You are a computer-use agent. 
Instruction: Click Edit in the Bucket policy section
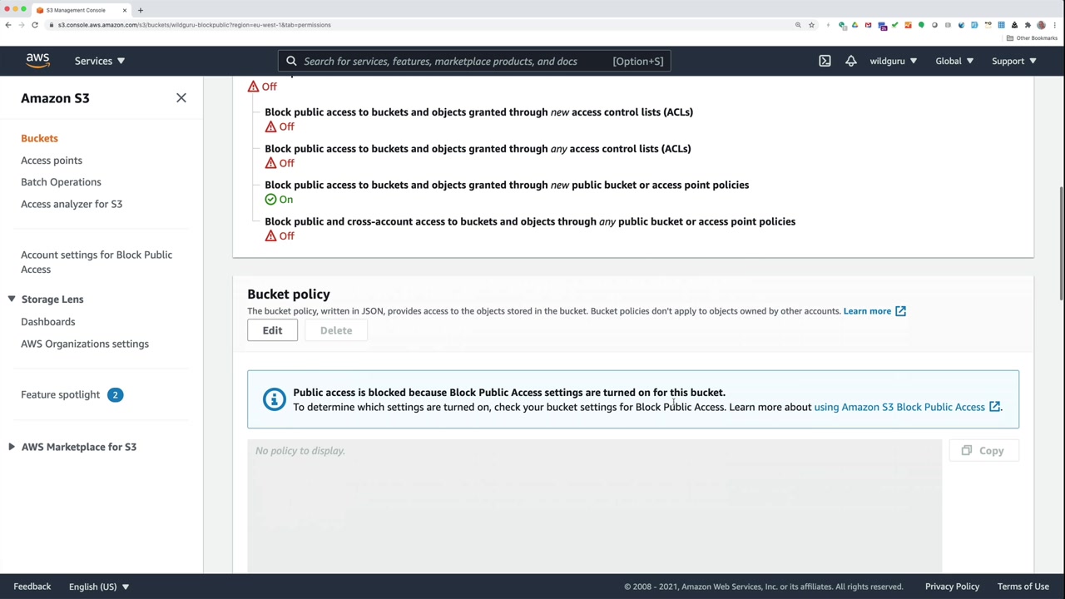coord(272,330)
